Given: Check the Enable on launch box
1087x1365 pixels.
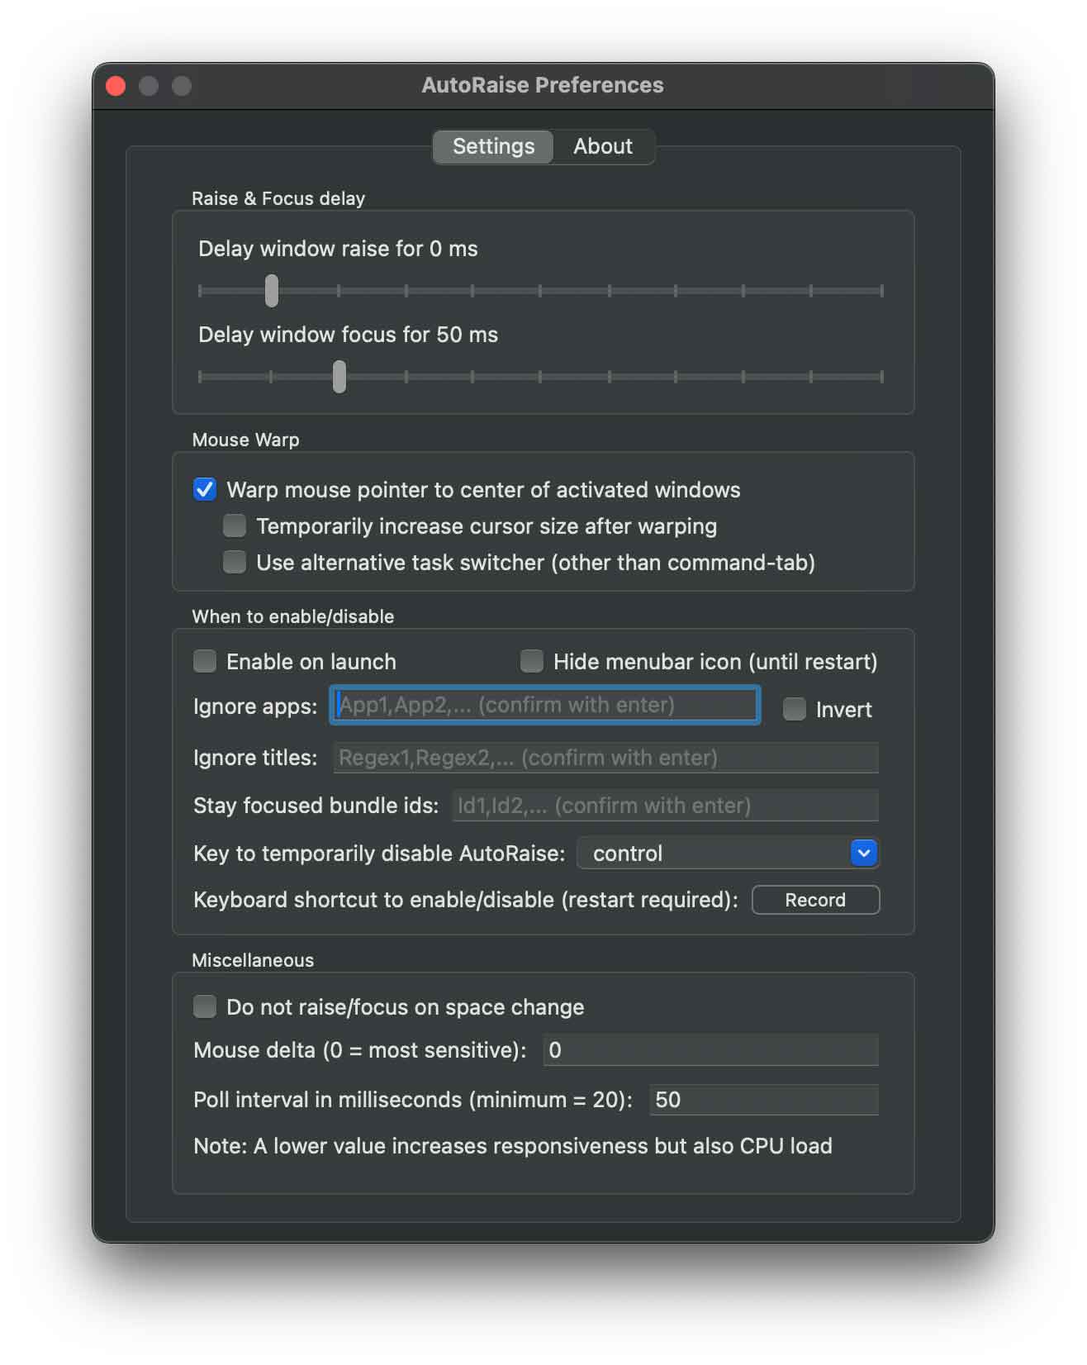Looking at the screenshot, I should pos(205,661).
